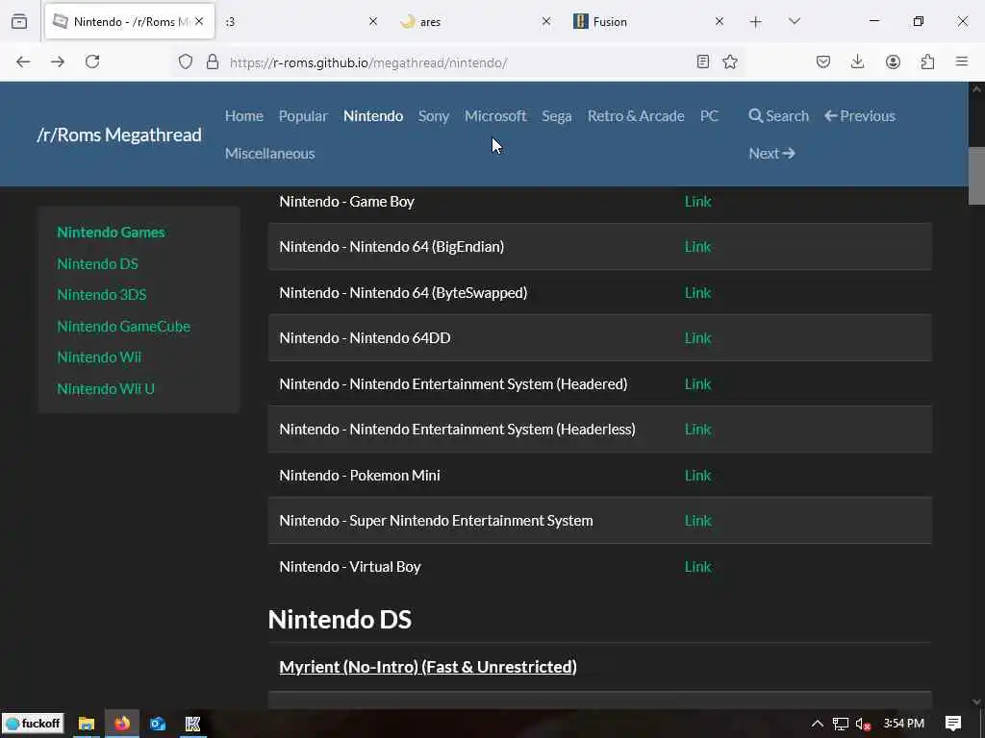The width and height of the screenshot is (985, 738).
Task: Jump to Nintendo 3DS in sidebar
Action: click(102, 294)
